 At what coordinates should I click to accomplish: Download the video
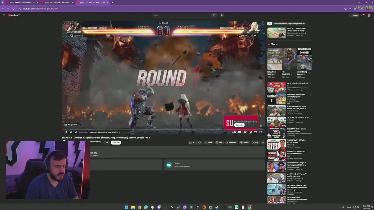tap(231, 142)
